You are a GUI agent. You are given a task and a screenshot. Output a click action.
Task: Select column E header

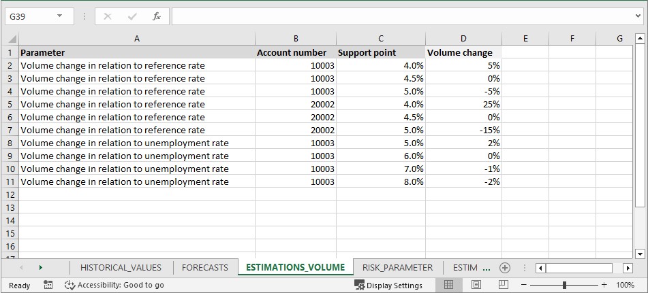(x=525, y=39)
